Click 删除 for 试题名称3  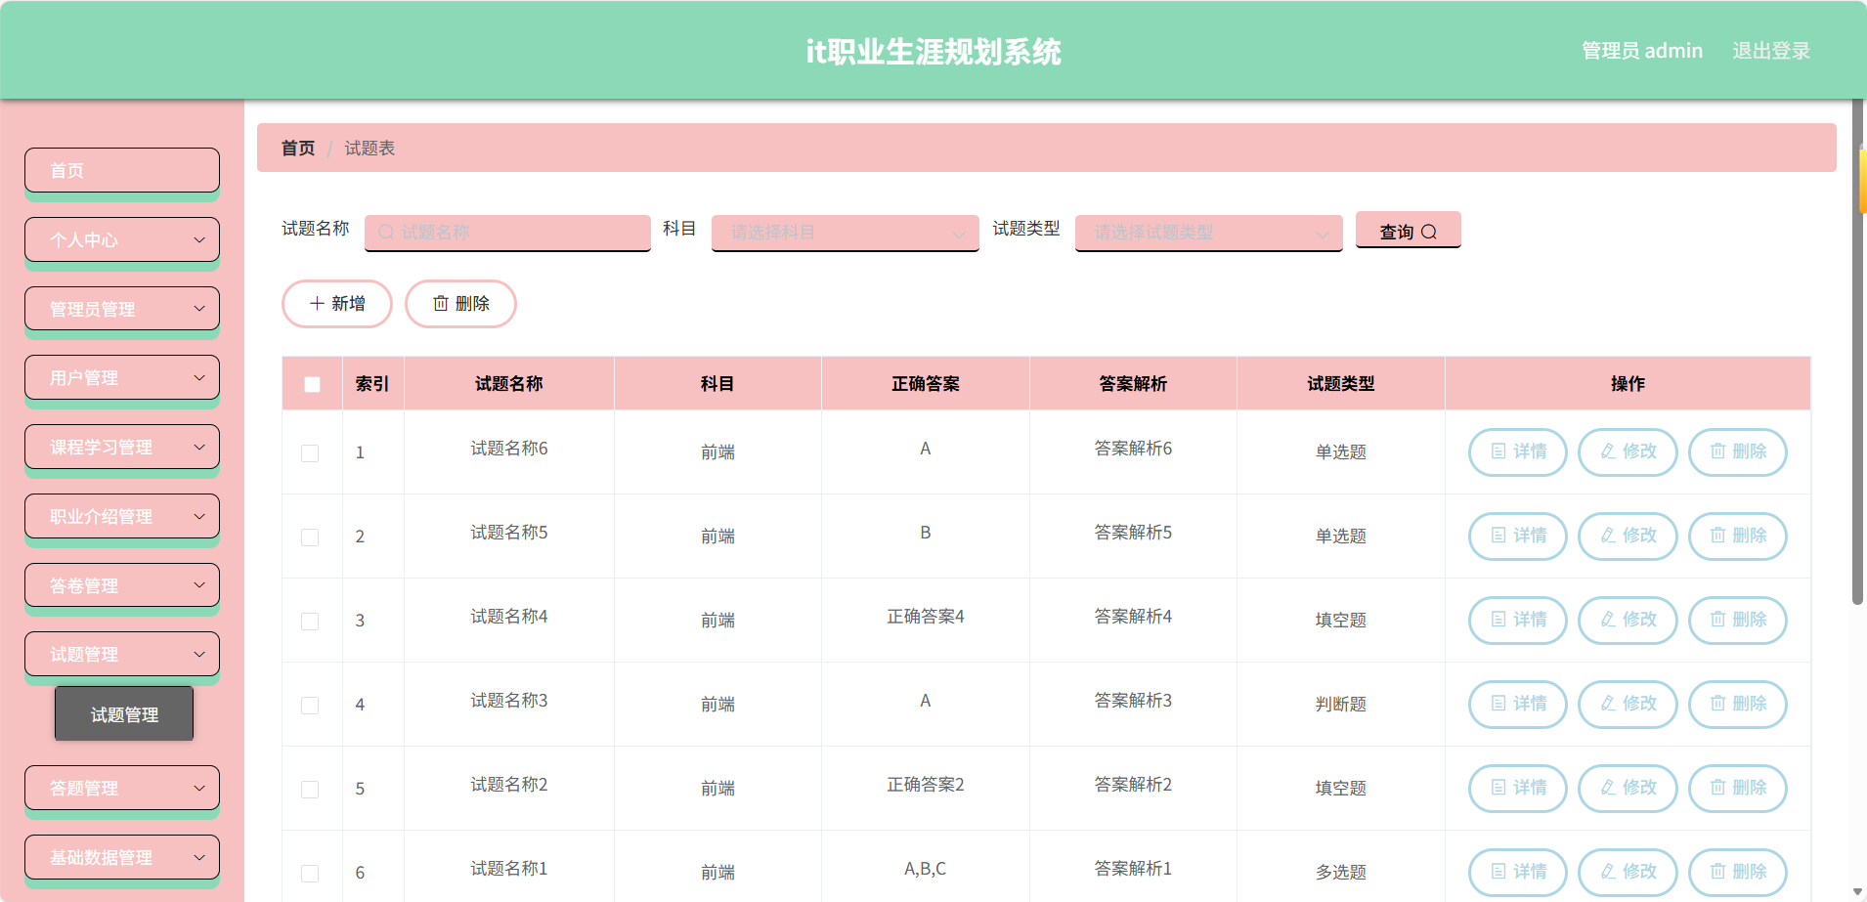pyautogui.click(x=1738, y=704)
